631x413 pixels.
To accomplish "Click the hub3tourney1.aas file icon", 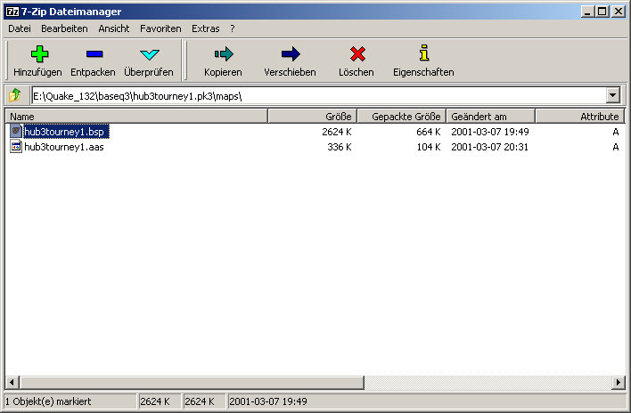I will tap(16, 147).
